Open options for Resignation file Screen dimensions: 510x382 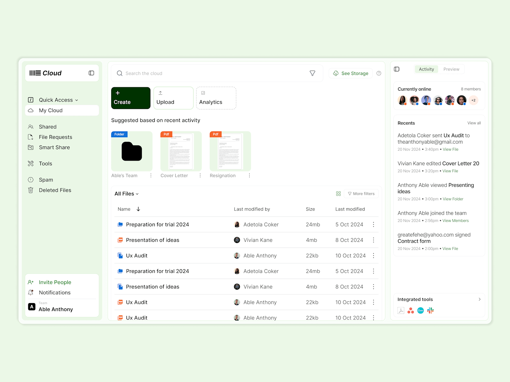249,175
